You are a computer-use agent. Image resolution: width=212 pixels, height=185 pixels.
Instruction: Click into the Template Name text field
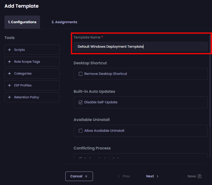[x=141, y=47]
